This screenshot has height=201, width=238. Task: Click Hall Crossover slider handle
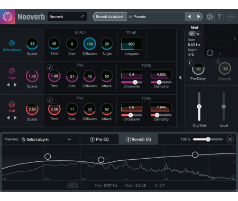(x=131, y=115)
